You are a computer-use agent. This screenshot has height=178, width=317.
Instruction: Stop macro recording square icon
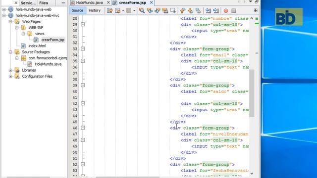point(233,11)
